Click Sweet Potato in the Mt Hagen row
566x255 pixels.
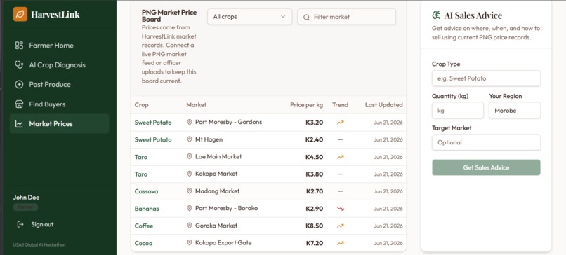click(153, 139)
